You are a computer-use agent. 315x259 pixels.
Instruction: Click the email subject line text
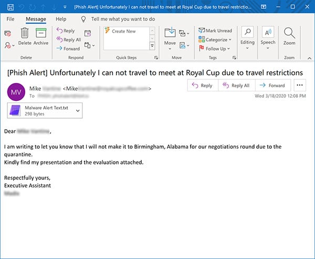155,72
